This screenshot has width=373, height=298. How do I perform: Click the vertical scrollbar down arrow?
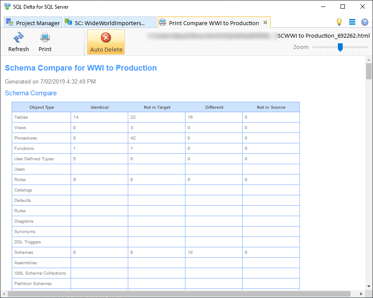(369, 286)
